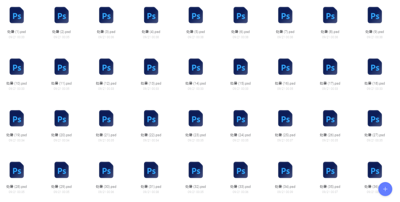
Task: Select the 处暑 (28).psd file icon
Action: pyautogui.click(x=16, y=170)
